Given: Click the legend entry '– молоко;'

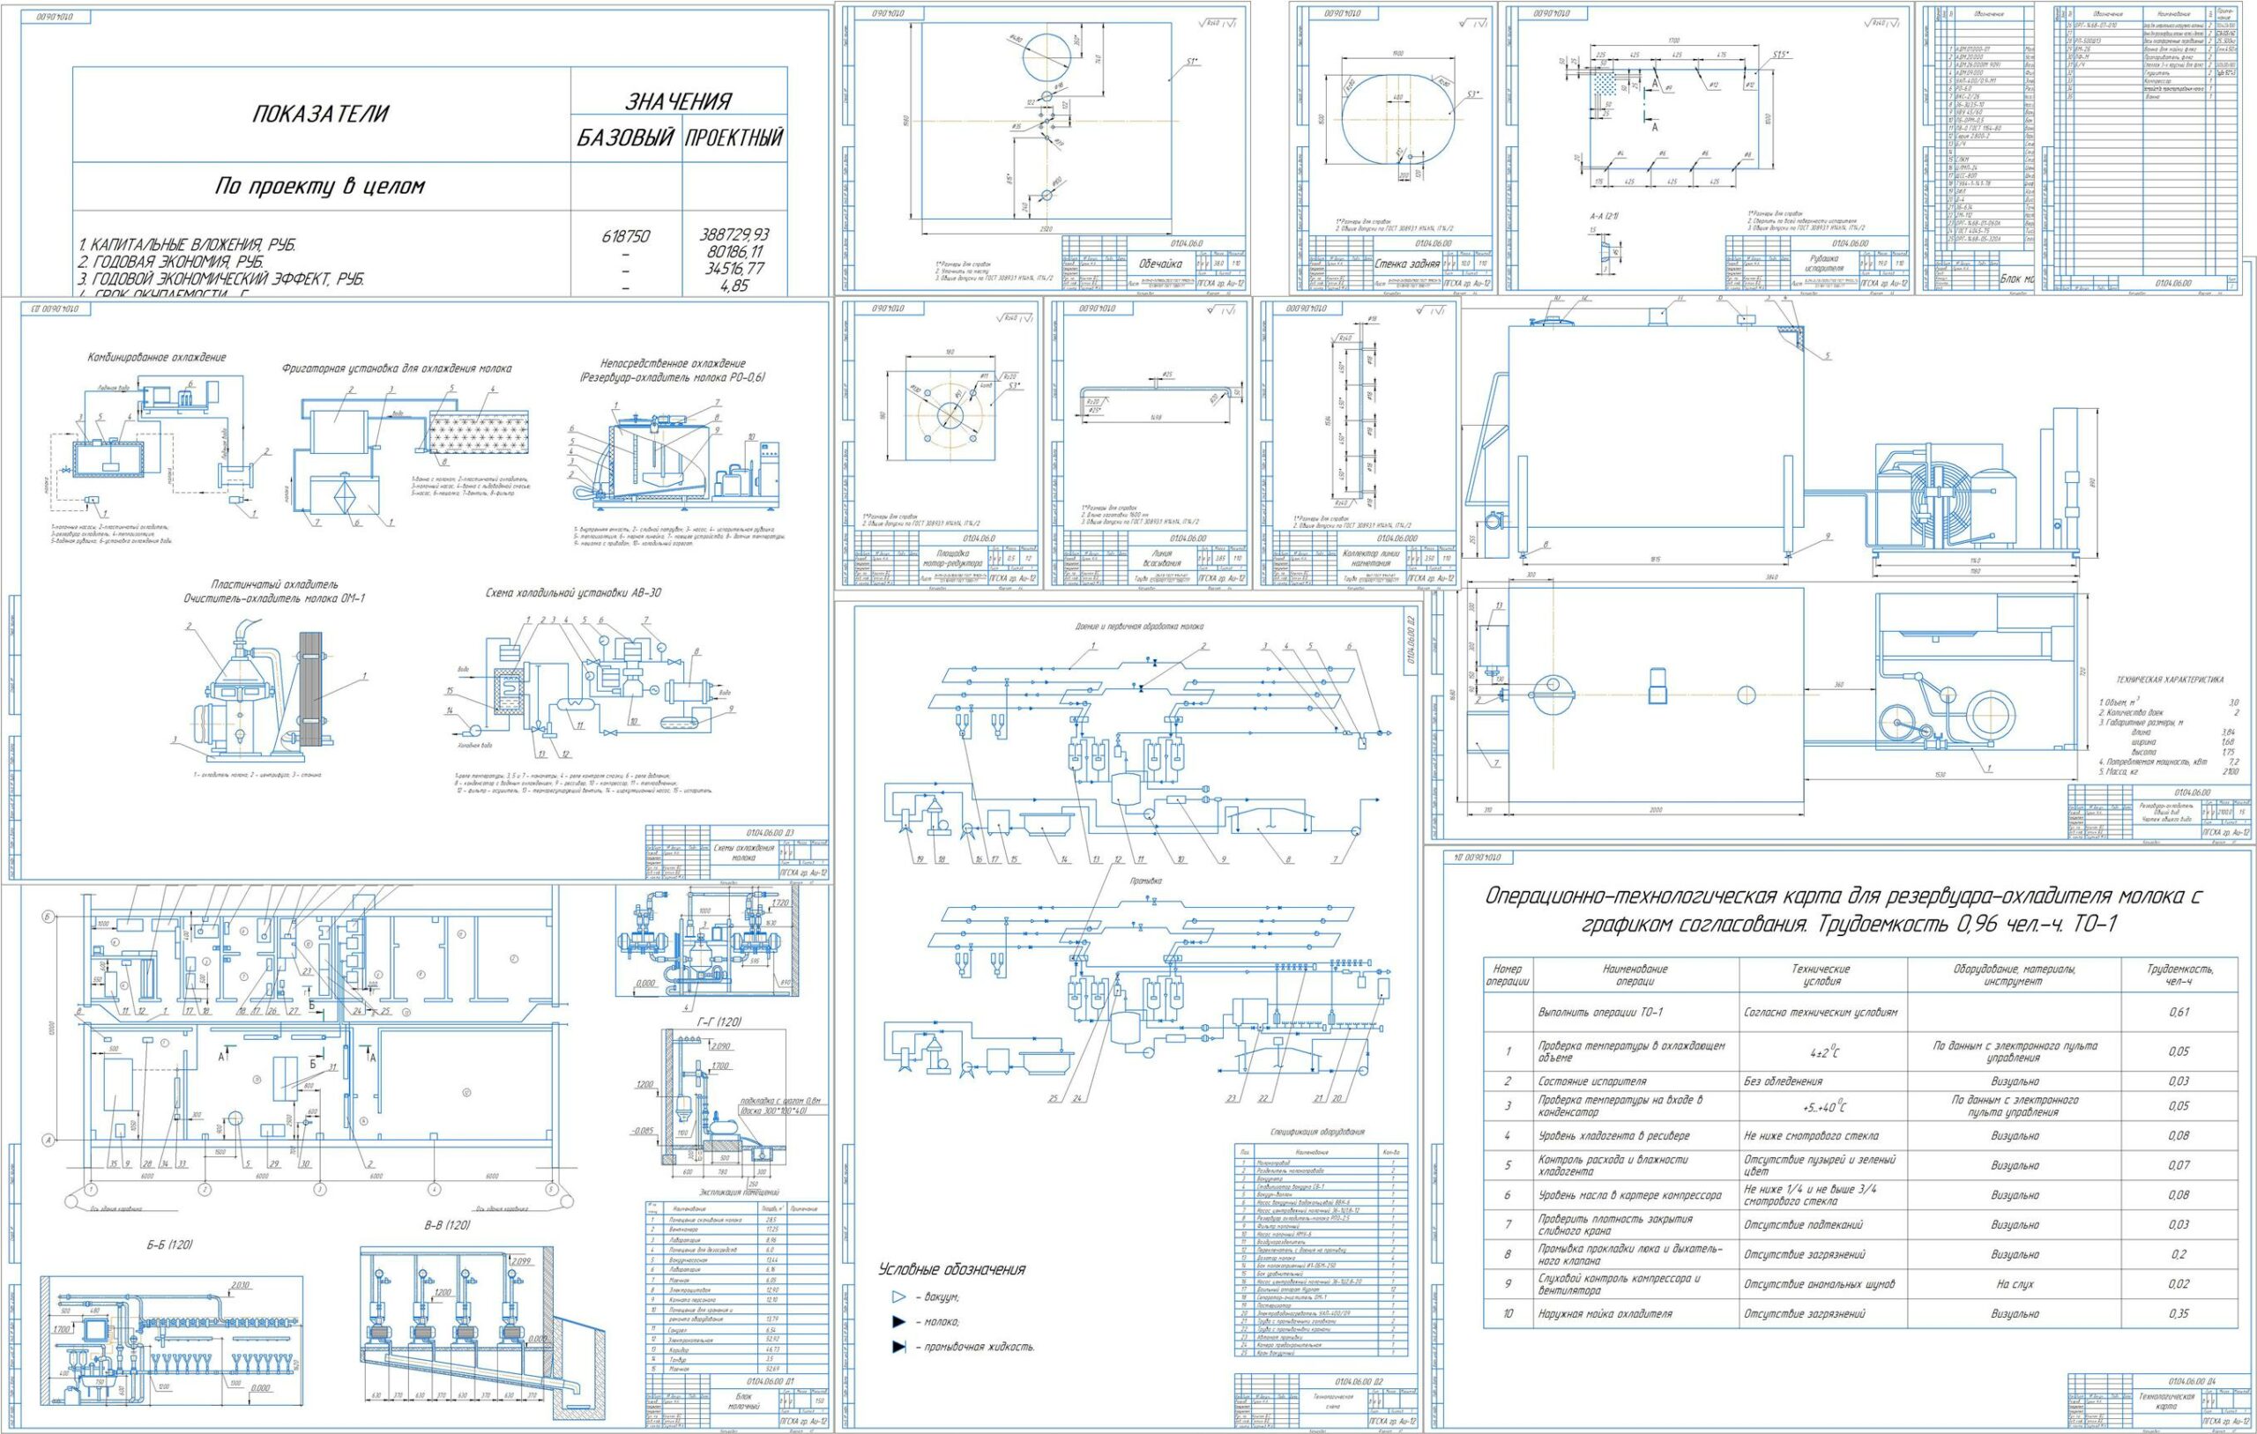Looking at the screenshot, I should pos(937,1321).
